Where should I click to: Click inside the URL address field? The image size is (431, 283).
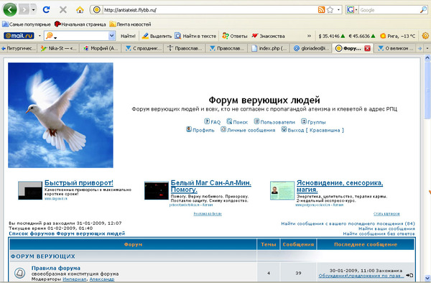(x=209, y=10)
